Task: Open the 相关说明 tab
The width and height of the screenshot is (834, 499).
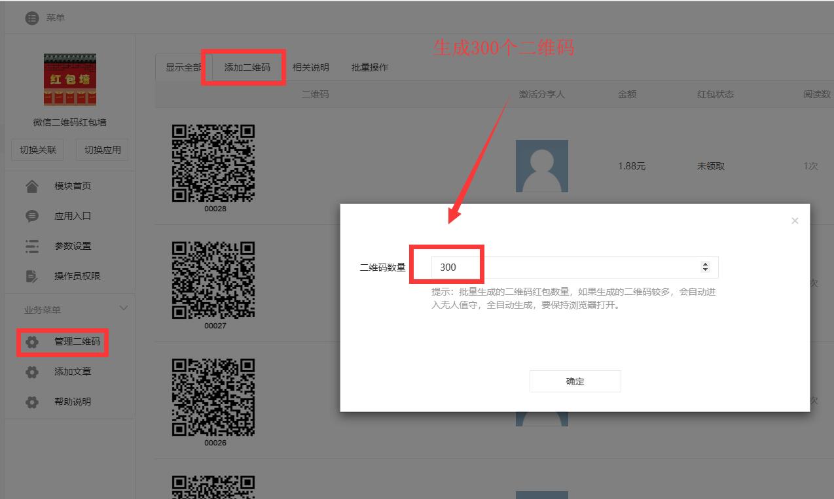Action: (311, 67)
